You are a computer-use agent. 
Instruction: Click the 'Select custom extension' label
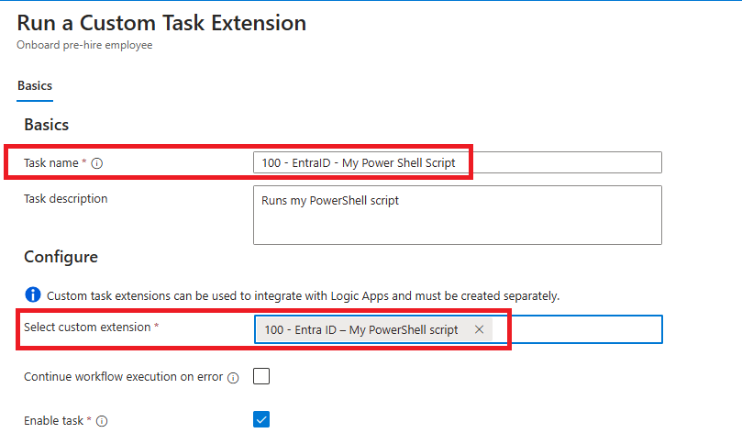(x=85, y=327)
